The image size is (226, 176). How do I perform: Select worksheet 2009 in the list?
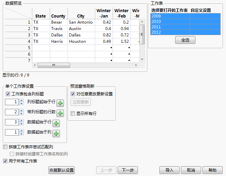click(185, 16)
